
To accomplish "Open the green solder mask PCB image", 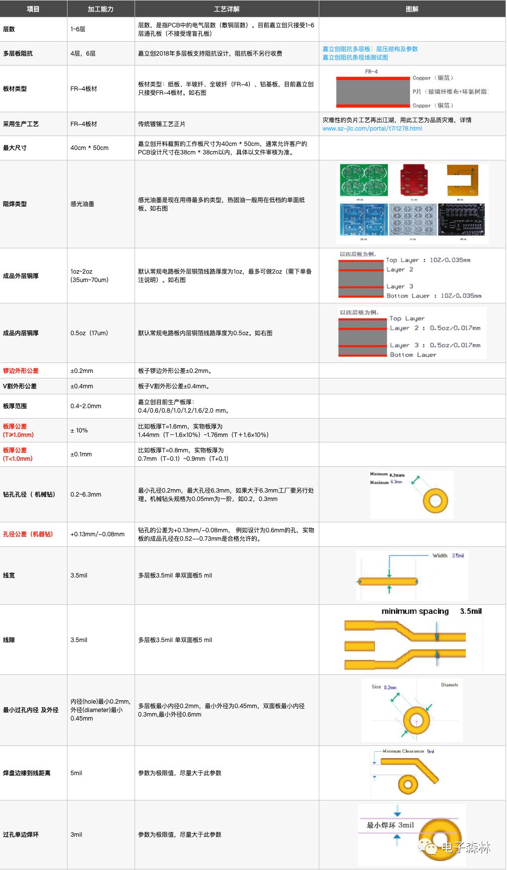I will [364, 181].
